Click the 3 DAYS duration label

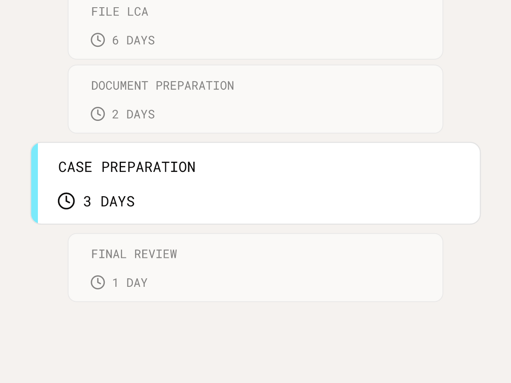click(109, 201)
